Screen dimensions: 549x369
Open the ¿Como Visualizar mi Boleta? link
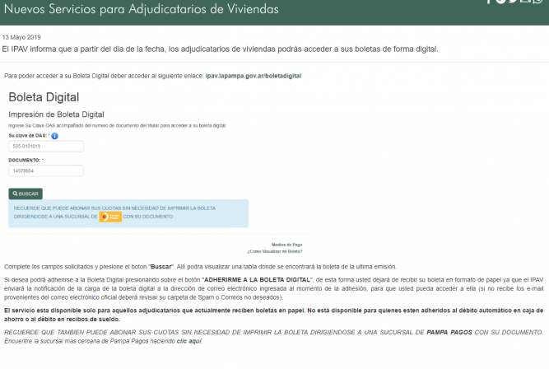point(275,251)
